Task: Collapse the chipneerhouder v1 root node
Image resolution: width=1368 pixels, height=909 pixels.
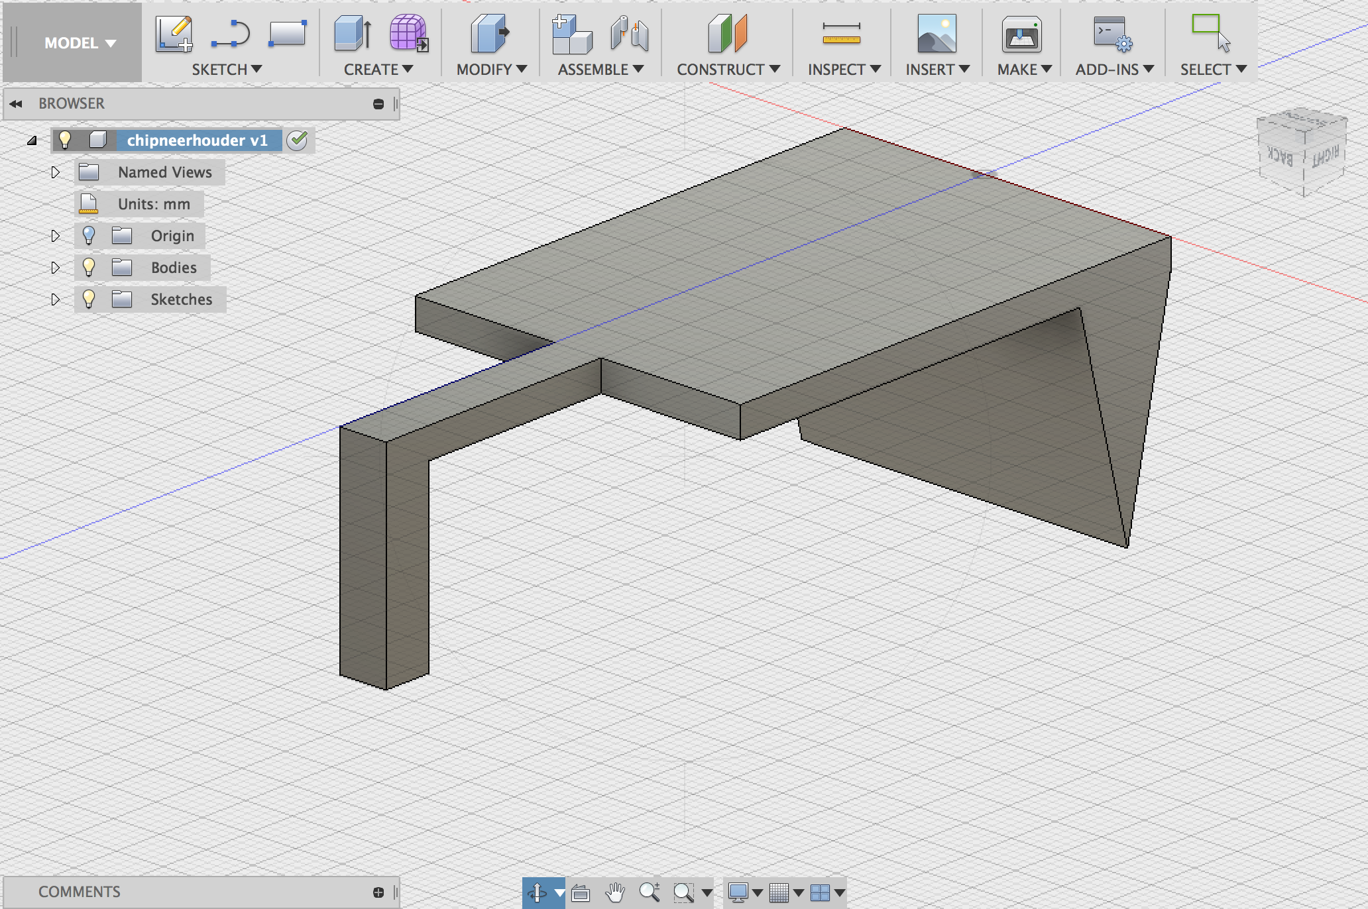Action: (32, 140)
